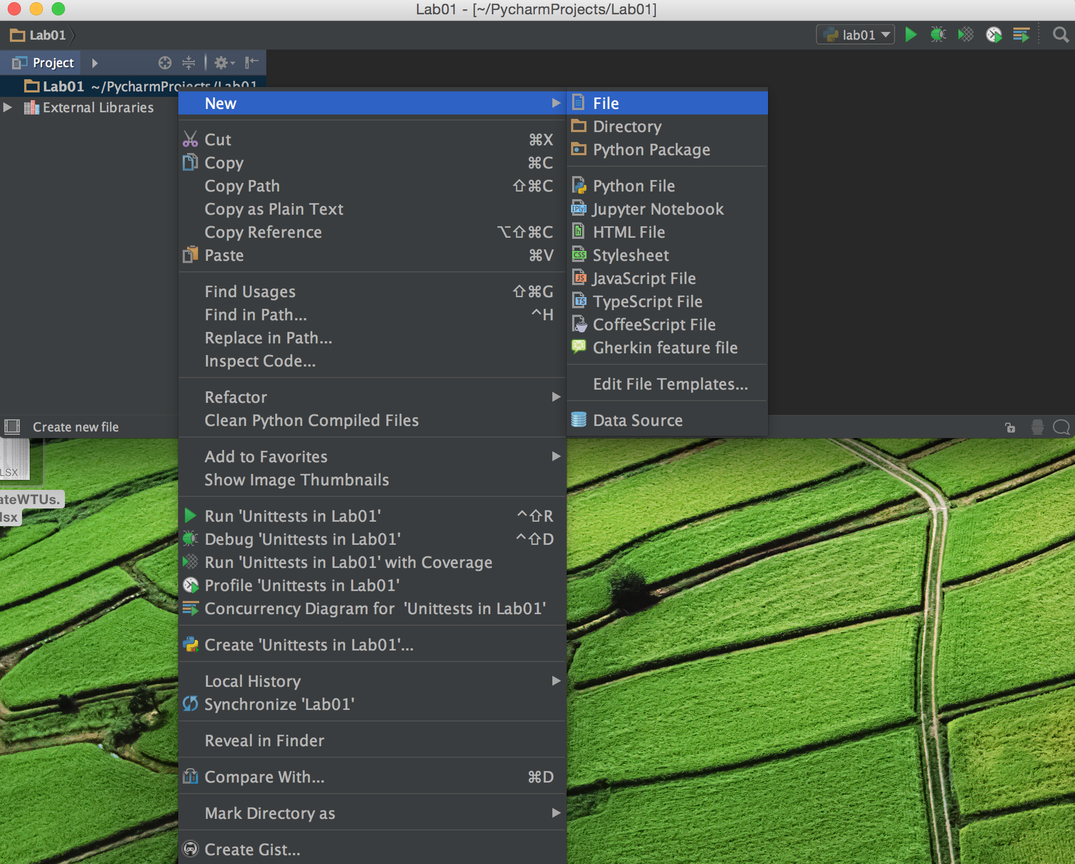This screenshot has width=1075, height=864.
Task: Click Collapse All icon in Project panel
Action: (x=189, y=63)
